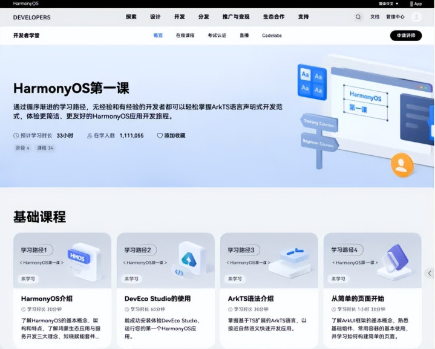Click the DEVELOPERS logo
The image size is (435, 349).
pyautogui.click(x=32, y=17)
